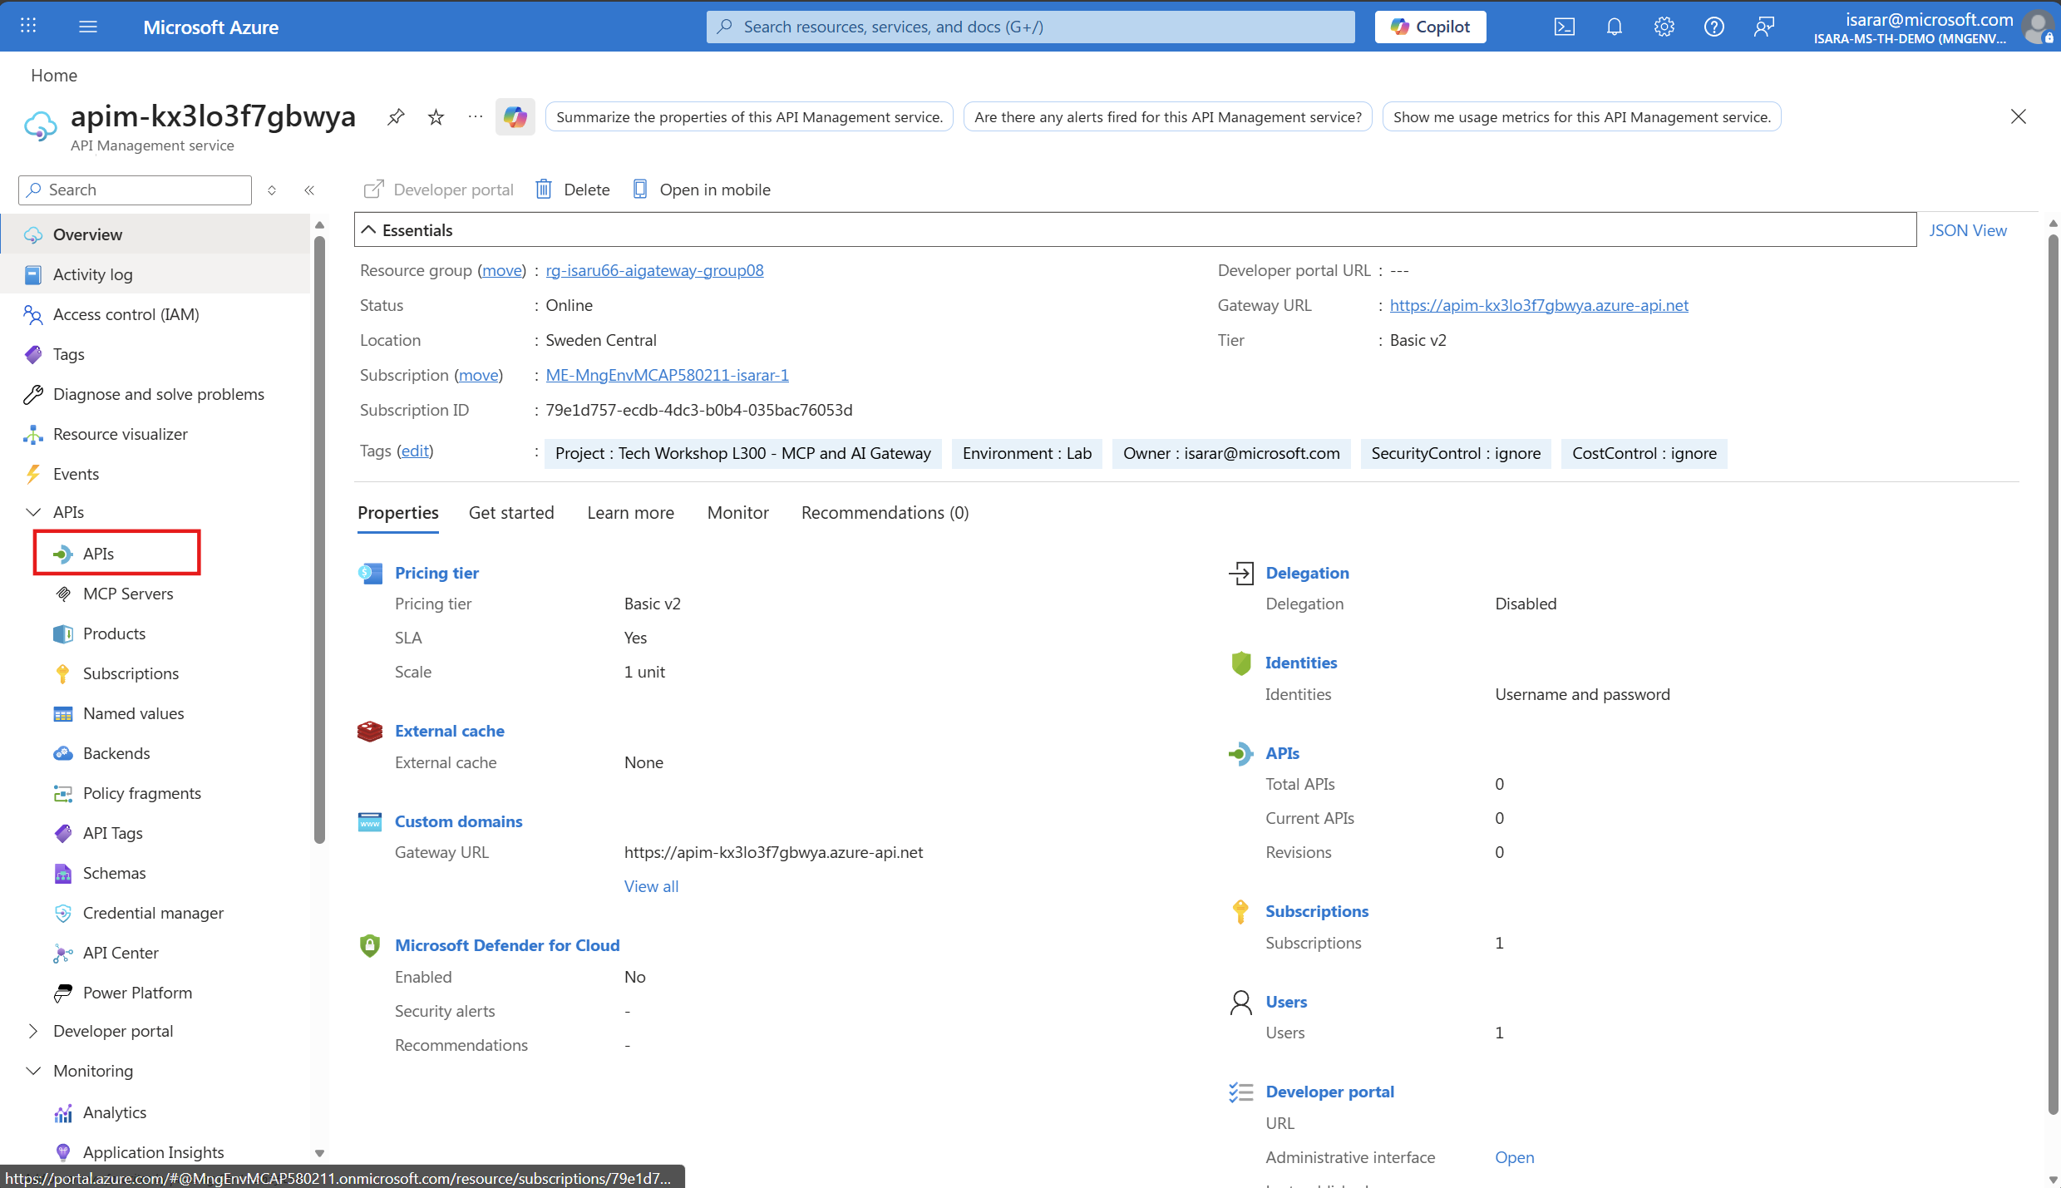Open Activity log in sidebar
Viewport: 2061px width, 1188px height.
(155, 274)
